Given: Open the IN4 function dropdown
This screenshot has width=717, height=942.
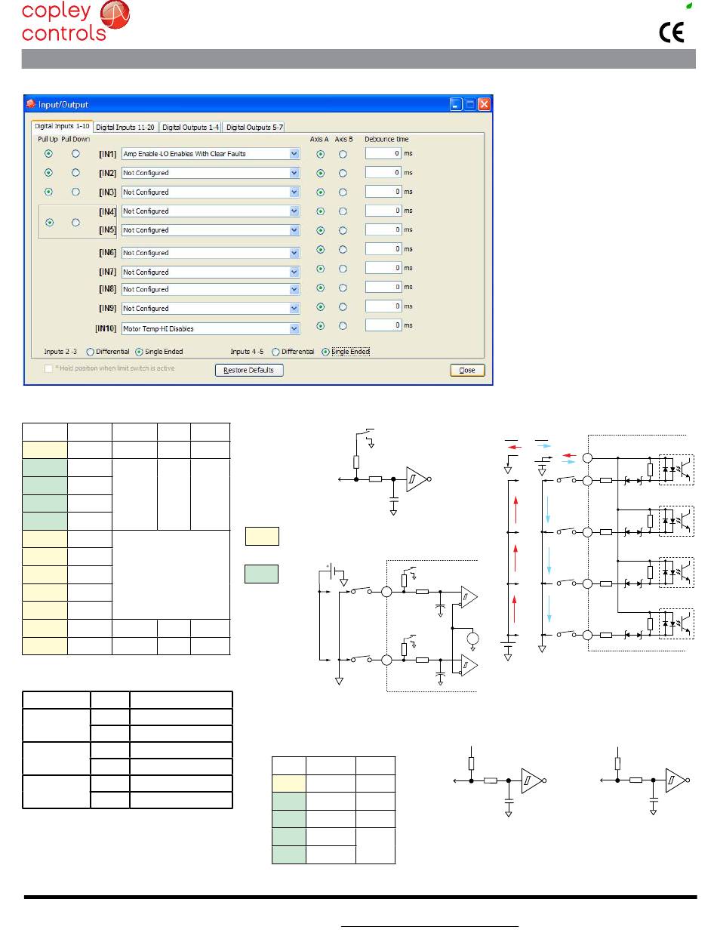Looking at the screenshot, I should 294,211.
